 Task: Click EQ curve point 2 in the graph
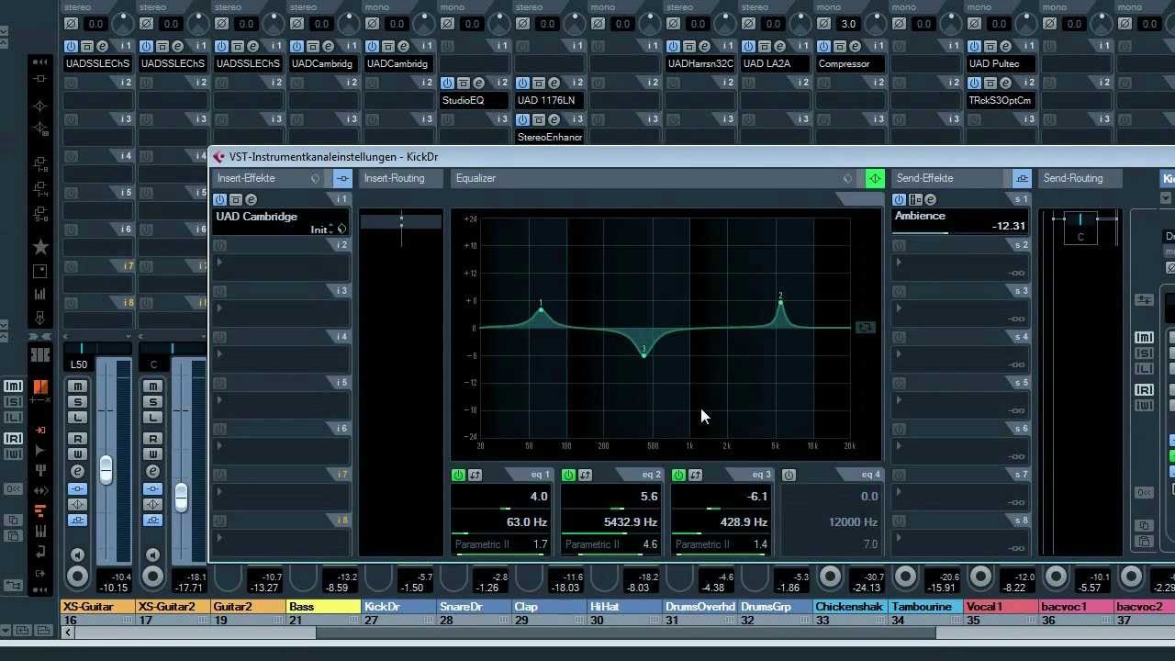(780, 302)
